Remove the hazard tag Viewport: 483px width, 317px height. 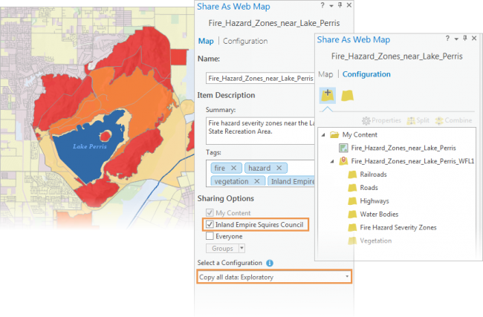(279, 168)
